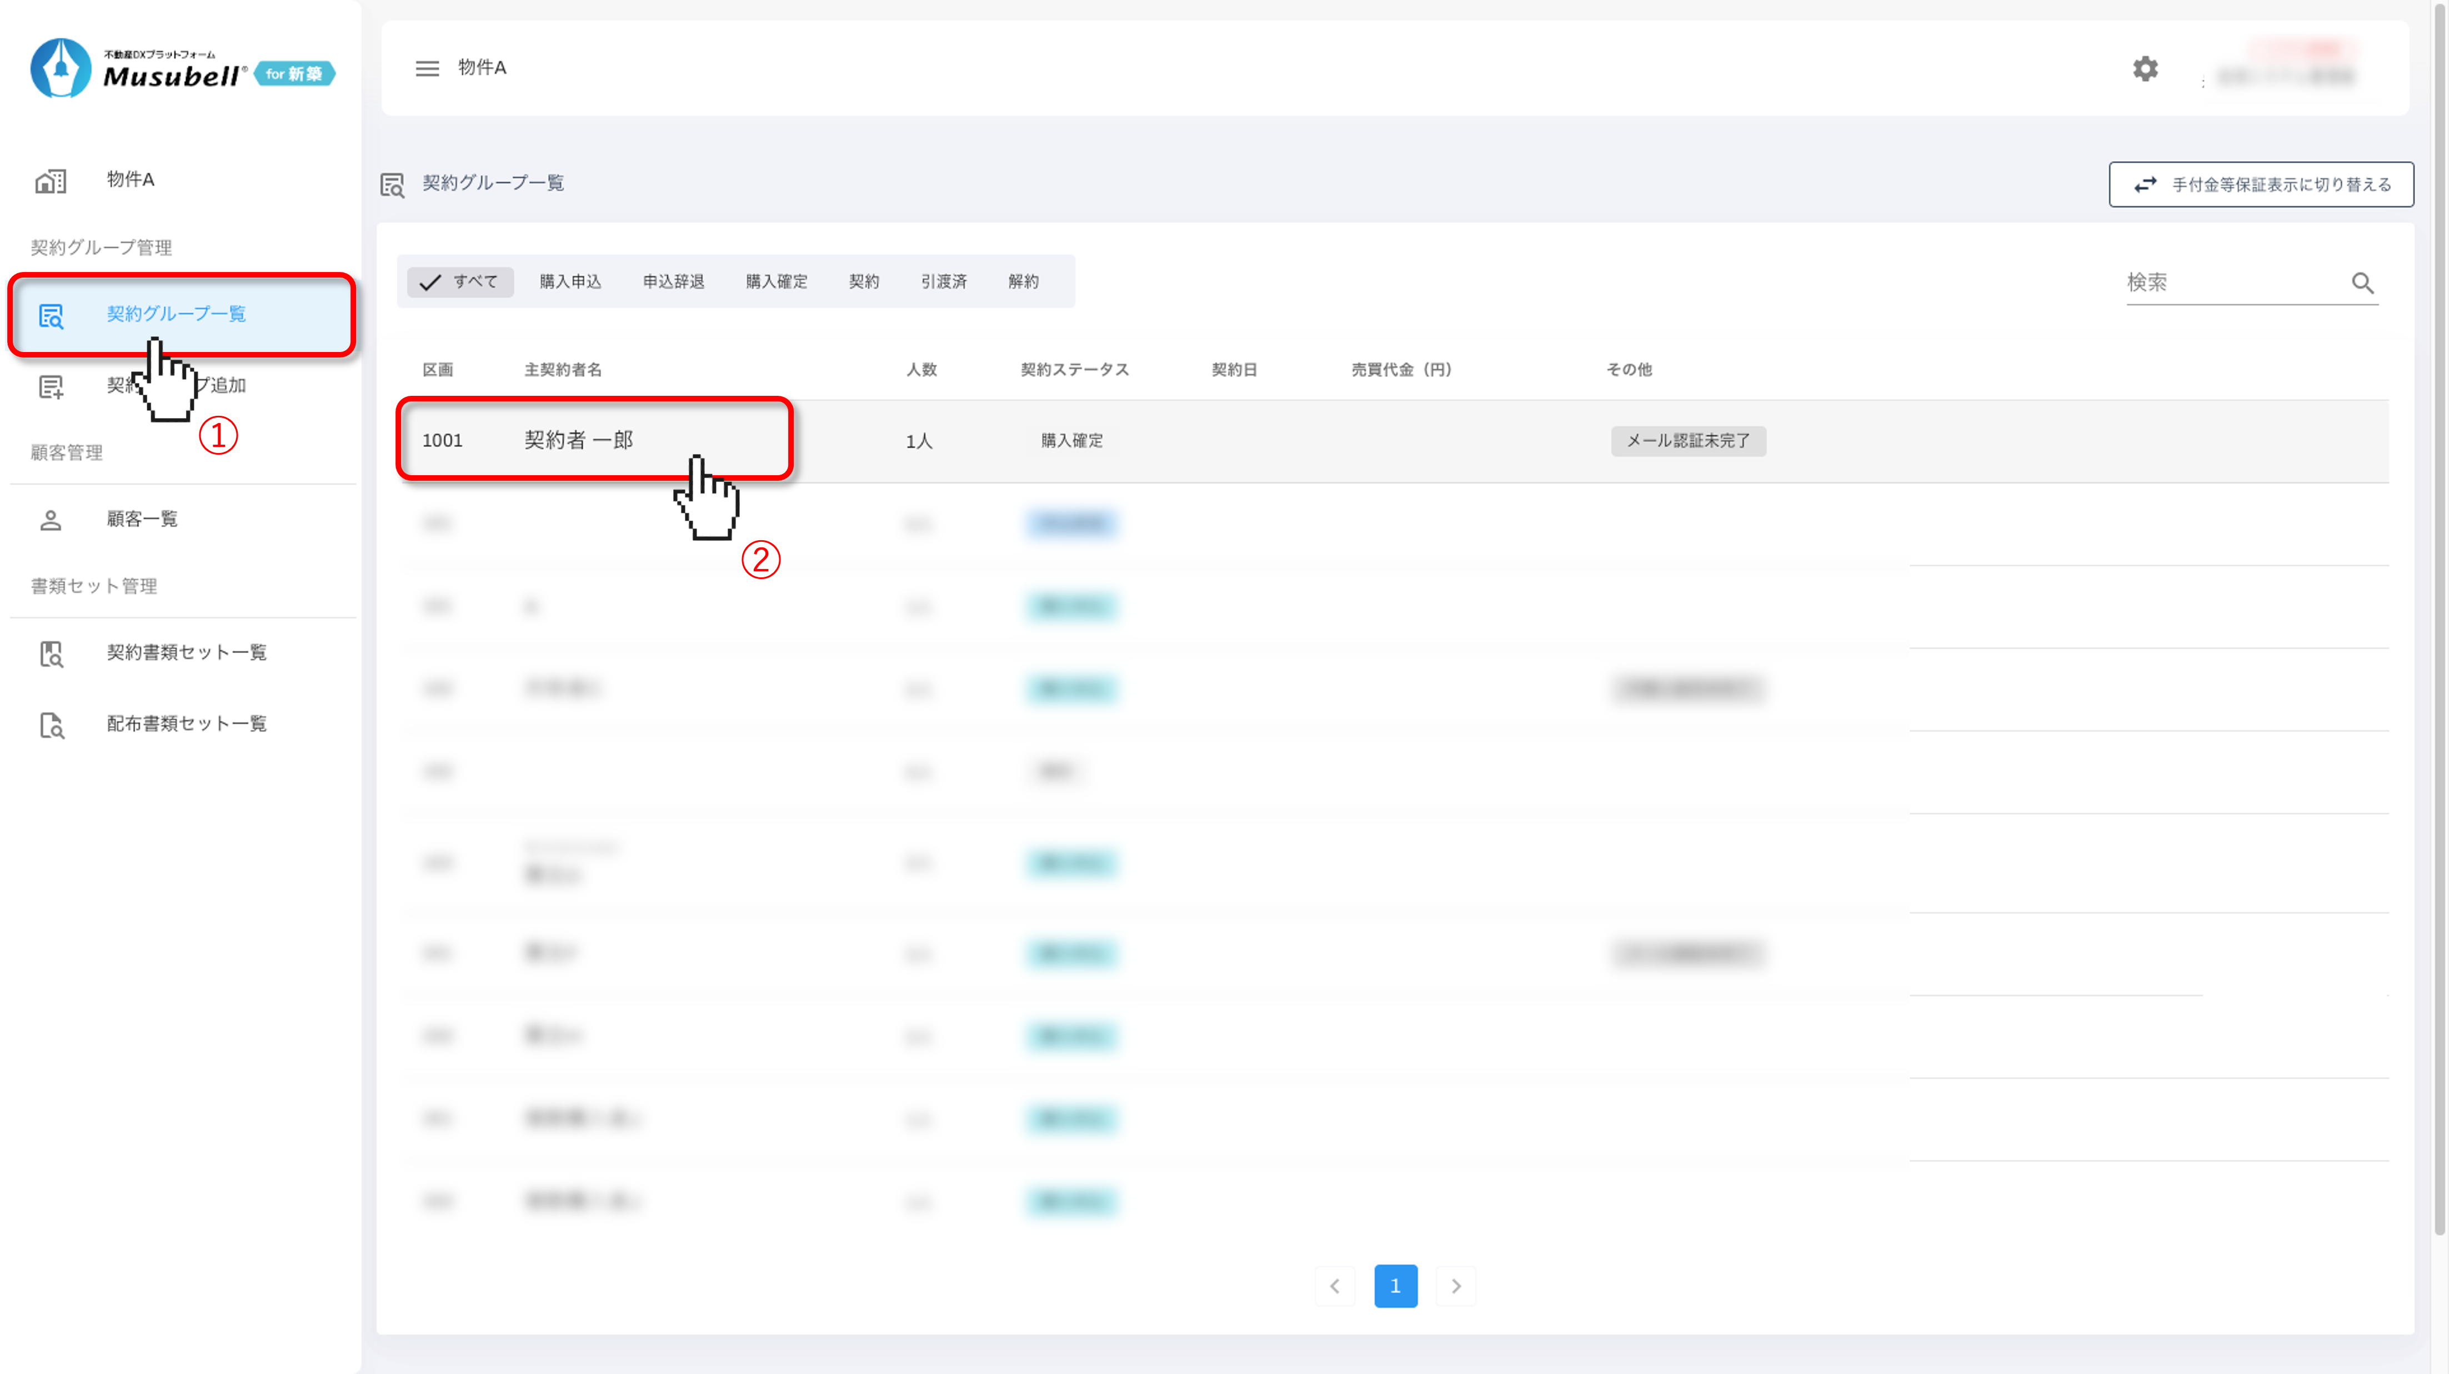Filter by 購入確定 status
Viewport: 2449px width, 1374px height.
(776, 281)
